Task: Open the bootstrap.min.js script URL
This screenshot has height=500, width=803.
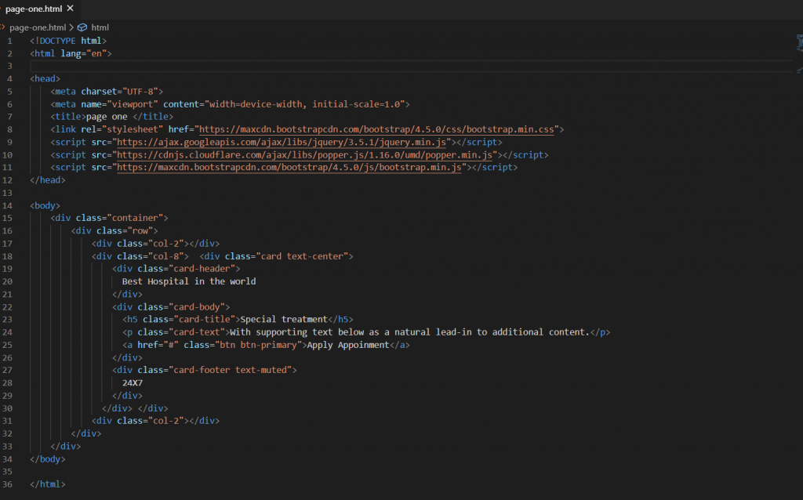Action: pos(289,168)
